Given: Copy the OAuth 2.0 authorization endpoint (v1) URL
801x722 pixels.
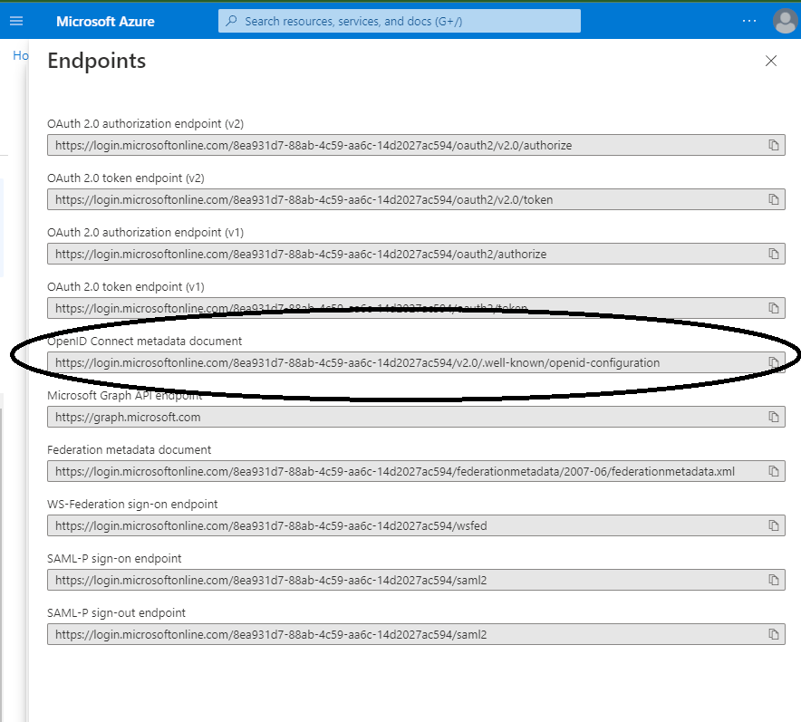Looking at the screenshot, I should 774,254.
